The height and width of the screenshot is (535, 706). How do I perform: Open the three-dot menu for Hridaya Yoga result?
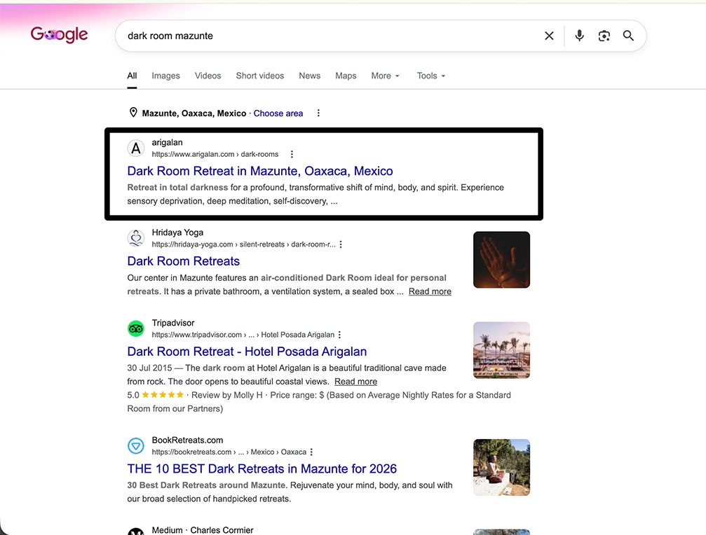click(341, 244)
